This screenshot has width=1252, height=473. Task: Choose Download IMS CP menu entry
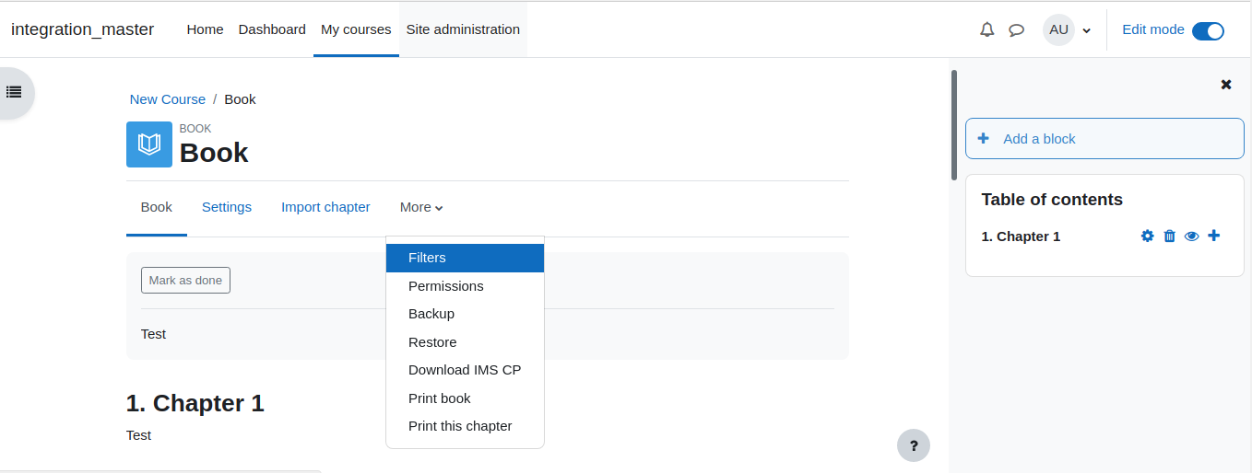click(465, 370)
